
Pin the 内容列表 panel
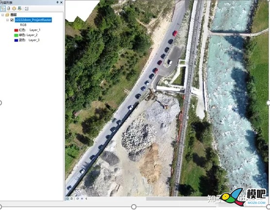57,2
